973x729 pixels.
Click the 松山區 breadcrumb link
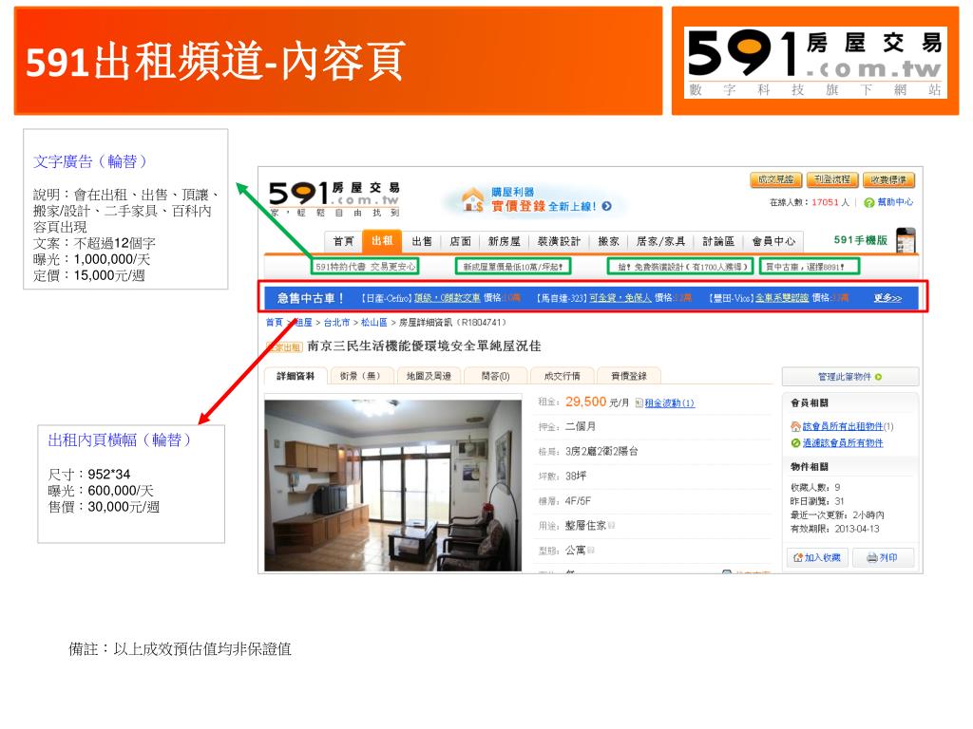point(374,323)
